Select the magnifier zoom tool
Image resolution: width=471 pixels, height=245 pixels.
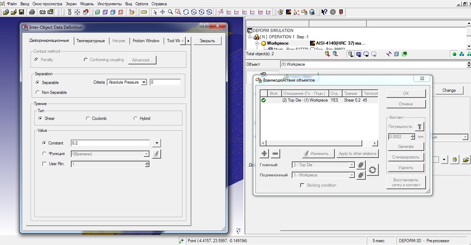(x=171, y=12)
